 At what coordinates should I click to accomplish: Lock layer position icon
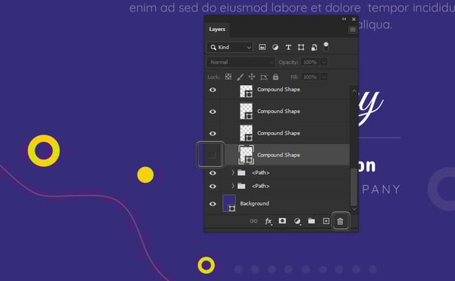click(x=251, y=76)
